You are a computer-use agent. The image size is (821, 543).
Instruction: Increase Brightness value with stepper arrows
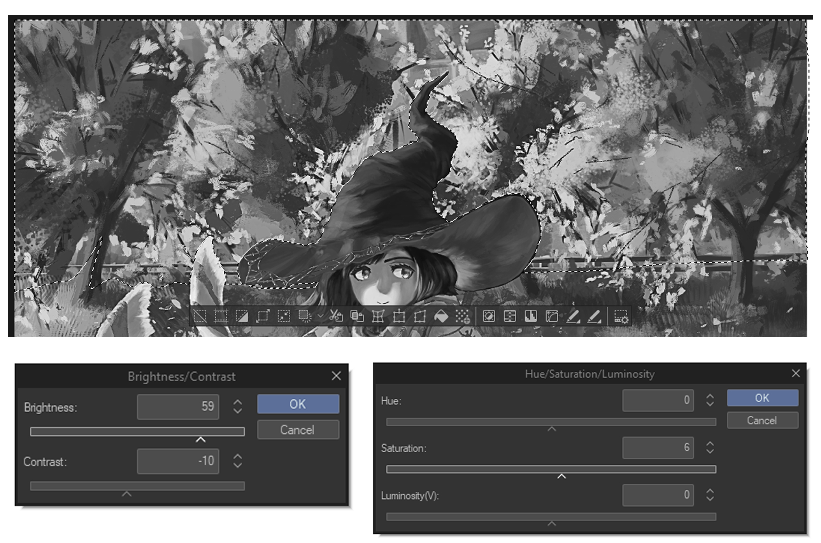click(238, 403)
